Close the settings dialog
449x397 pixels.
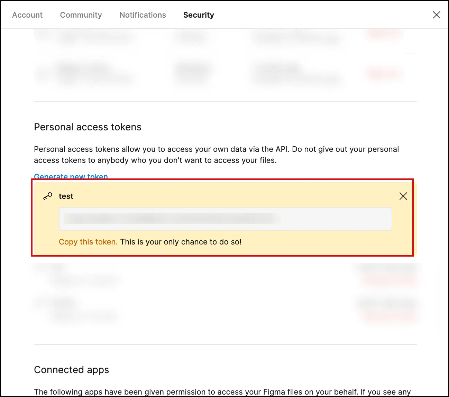point(437,15)
